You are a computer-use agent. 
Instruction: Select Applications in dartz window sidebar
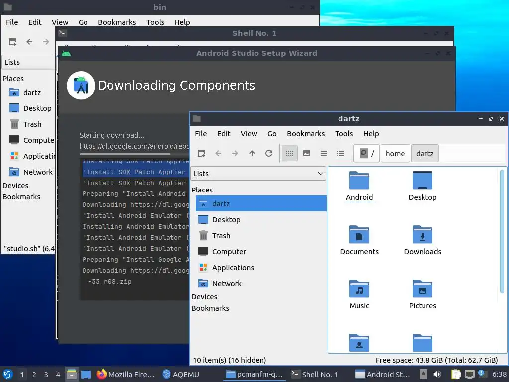coord(261,267)
